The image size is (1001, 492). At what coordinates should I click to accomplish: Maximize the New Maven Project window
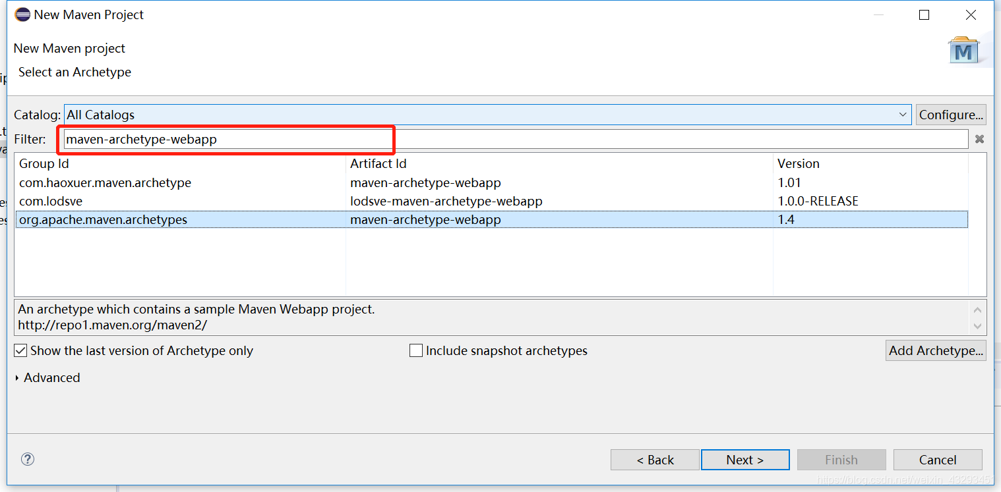pyautogui.click(x=924, y=14)
